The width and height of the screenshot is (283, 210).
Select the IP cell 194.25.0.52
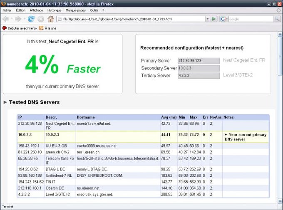pos(28,169)
